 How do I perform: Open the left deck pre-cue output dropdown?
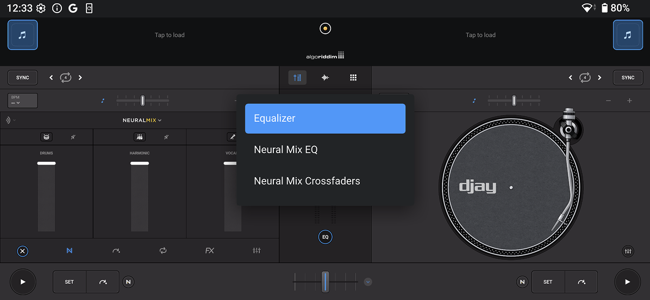(11, 120)
